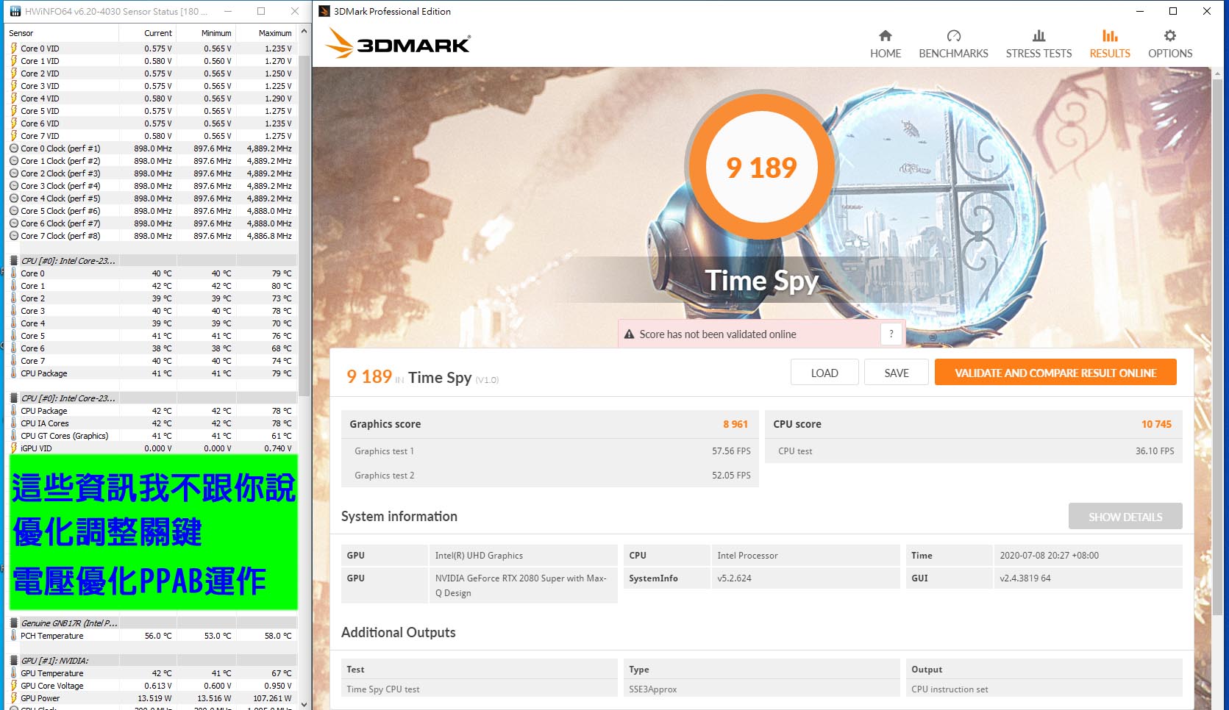Click the clock icon of Core 0 Clock row

(14, 148)
